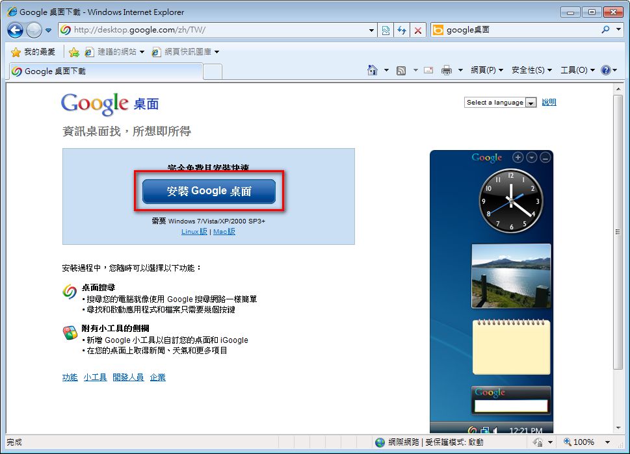Click the Read Mail envelope icon
The height and width of the screenshot is (454, 630).
tap(428, 70)
